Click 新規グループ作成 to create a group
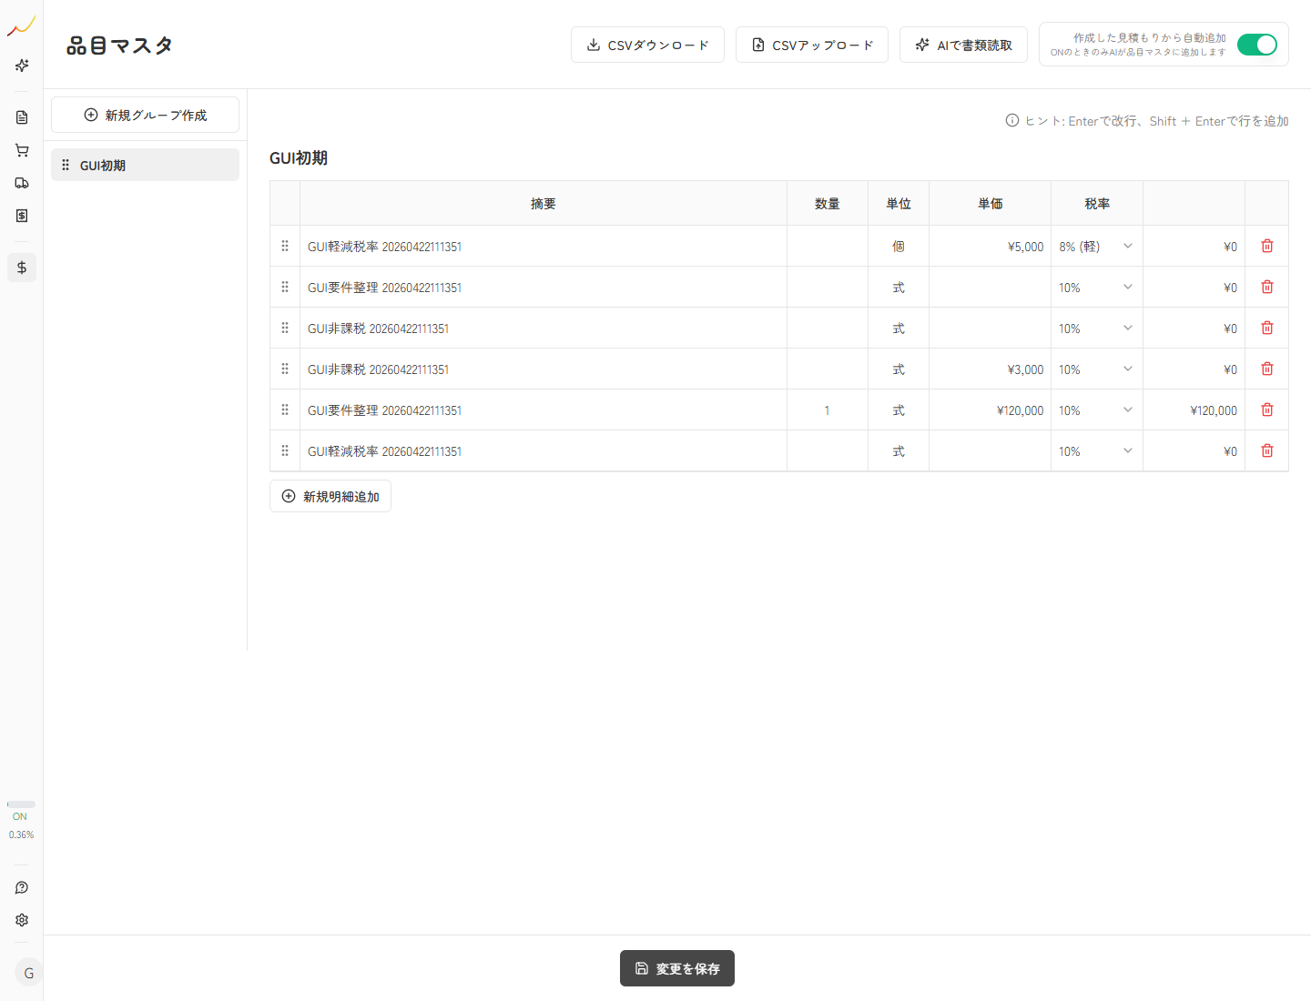 point(145,115)
